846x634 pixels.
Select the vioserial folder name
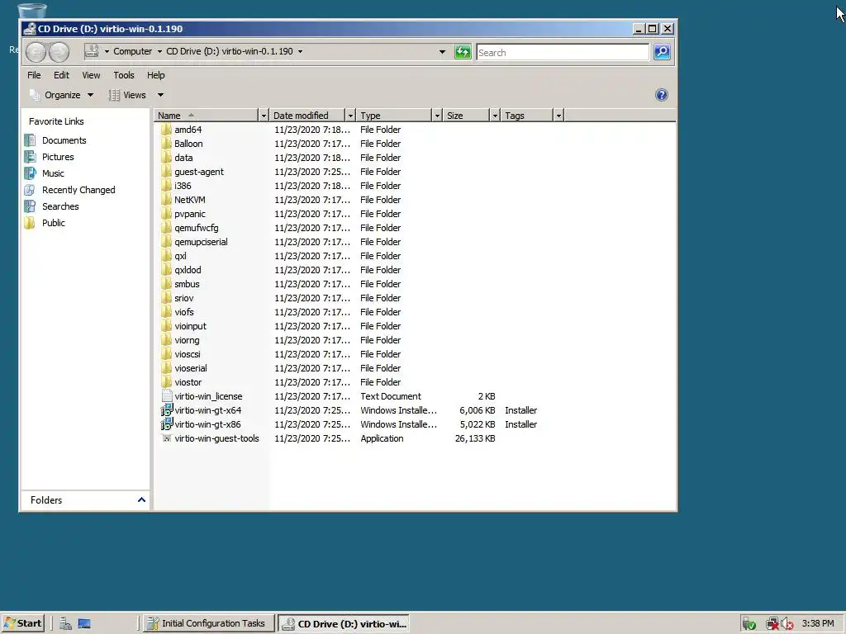pyautogui.click(x=191, y=367)
